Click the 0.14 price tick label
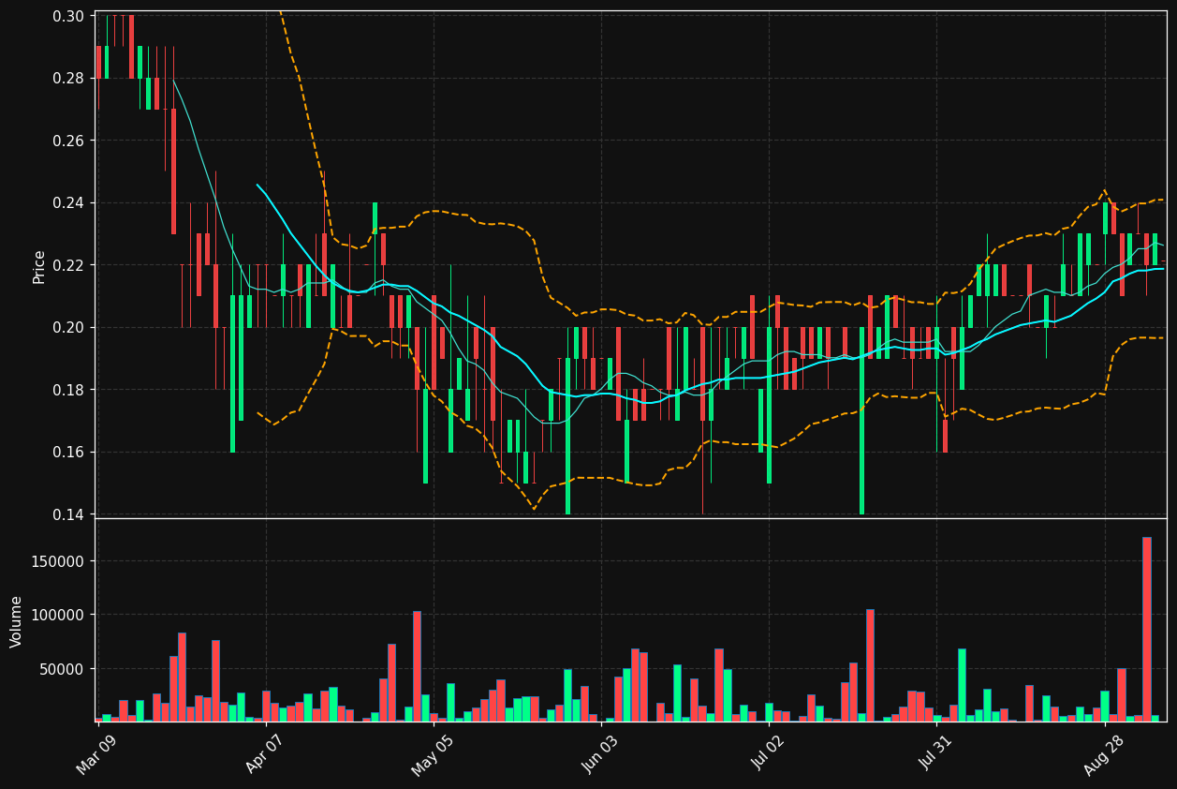The width and height of the screenshot is (1177, 789). coord(69,514)
